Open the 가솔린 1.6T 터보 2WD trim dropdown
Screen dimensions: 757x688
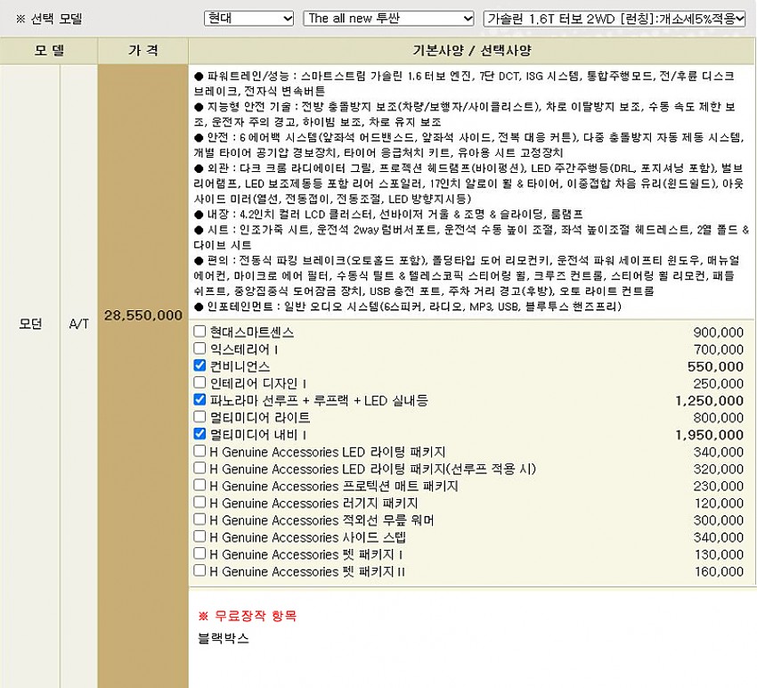tap(615, 18)
